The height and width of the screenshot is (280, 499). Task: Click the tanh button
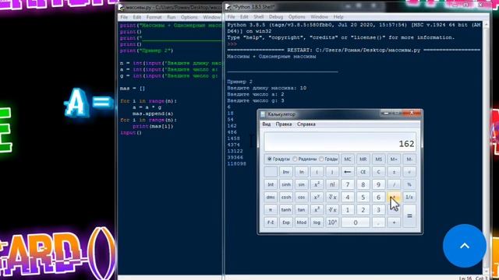coord(286,209)
